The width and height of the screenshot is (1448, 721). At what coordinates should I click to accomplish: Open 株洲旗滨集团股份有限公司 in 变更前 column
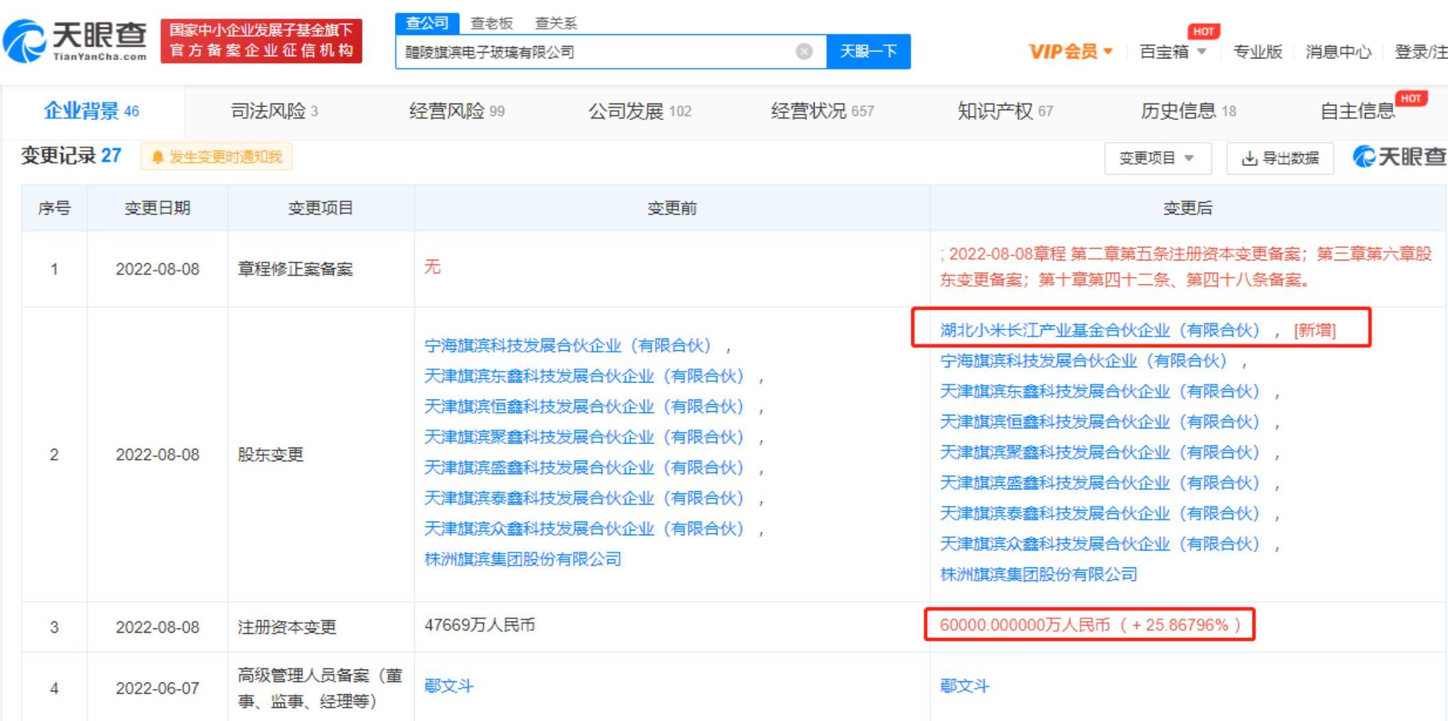[x=522, y=559]
